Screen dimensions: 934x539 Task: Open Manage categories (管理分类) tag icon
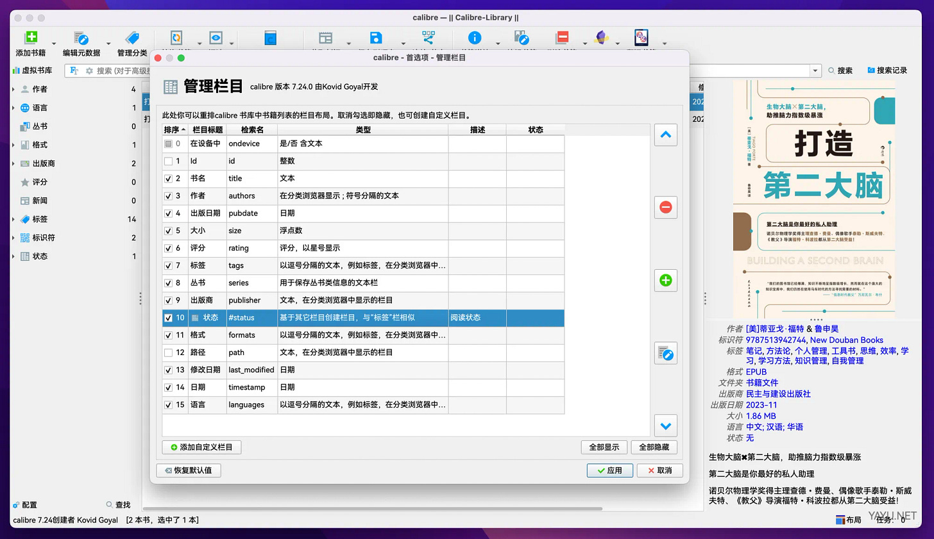(x=132, y=38)
